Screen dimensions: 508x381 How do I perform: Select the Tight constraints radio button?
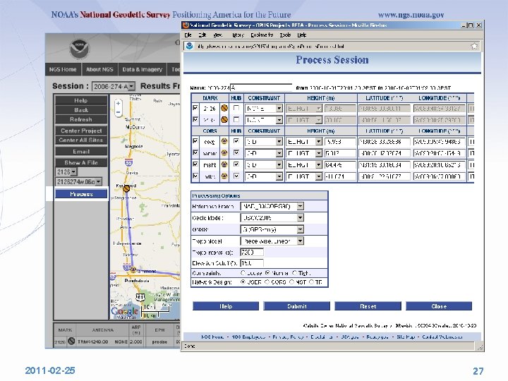[x=294, y=273]
